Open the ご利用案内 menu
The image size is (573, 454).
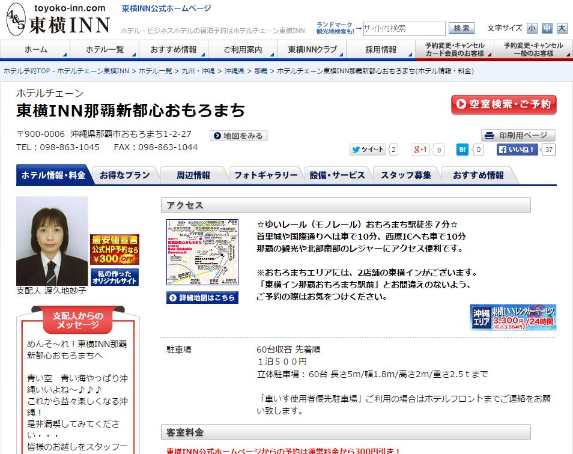pyautogui.click(x=243, y=49)
